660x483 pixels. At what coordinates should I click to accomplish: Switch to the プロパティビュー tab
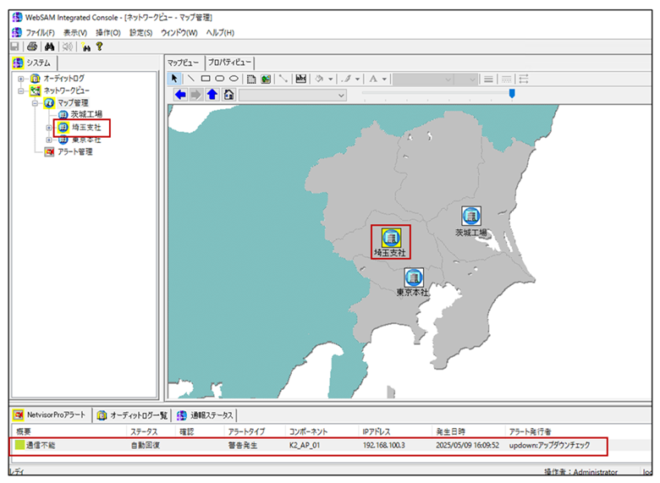[229, 63]
